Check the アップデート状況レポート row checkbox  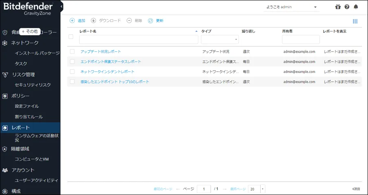(72, 51)
